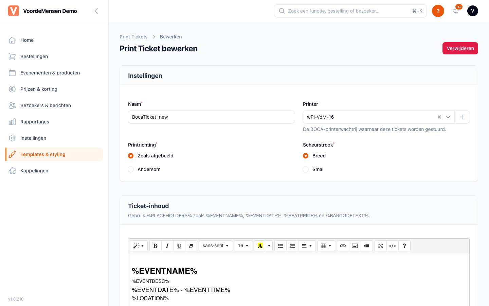Screen dimensions: 489x306
Task: Open the user avatar menu
Action: [473, 11]
